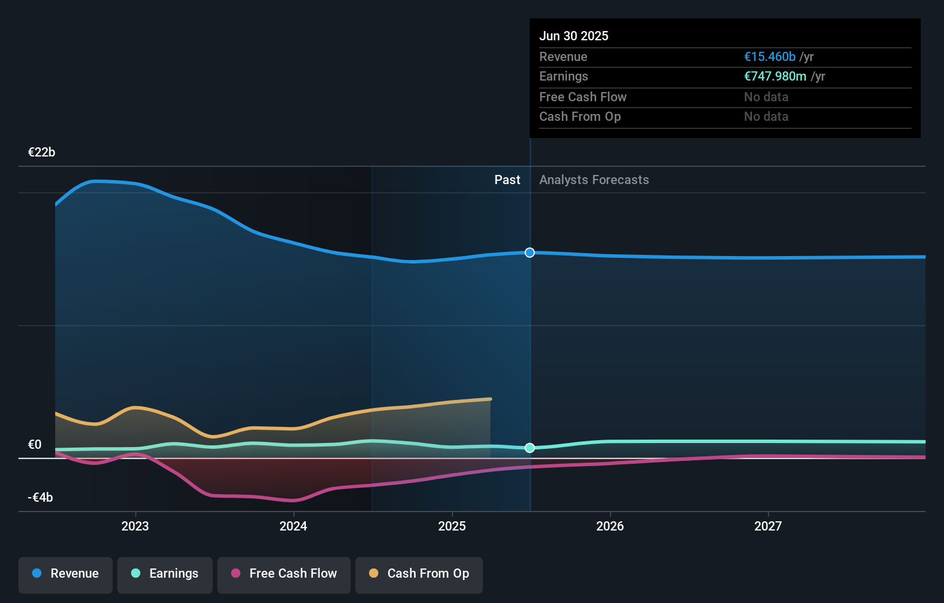
Task: Toggle the Free Cash Flow series visibility
Action: click(x=283, y=574)
